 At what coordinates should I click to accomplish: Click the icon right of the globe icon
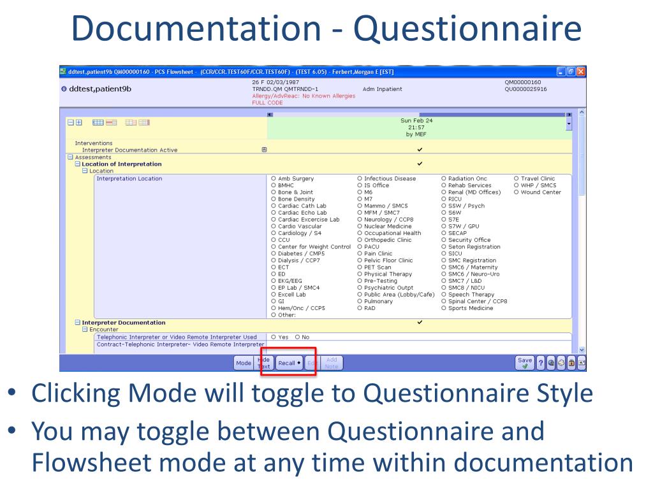pyautogui.click(x=561, y=363)
